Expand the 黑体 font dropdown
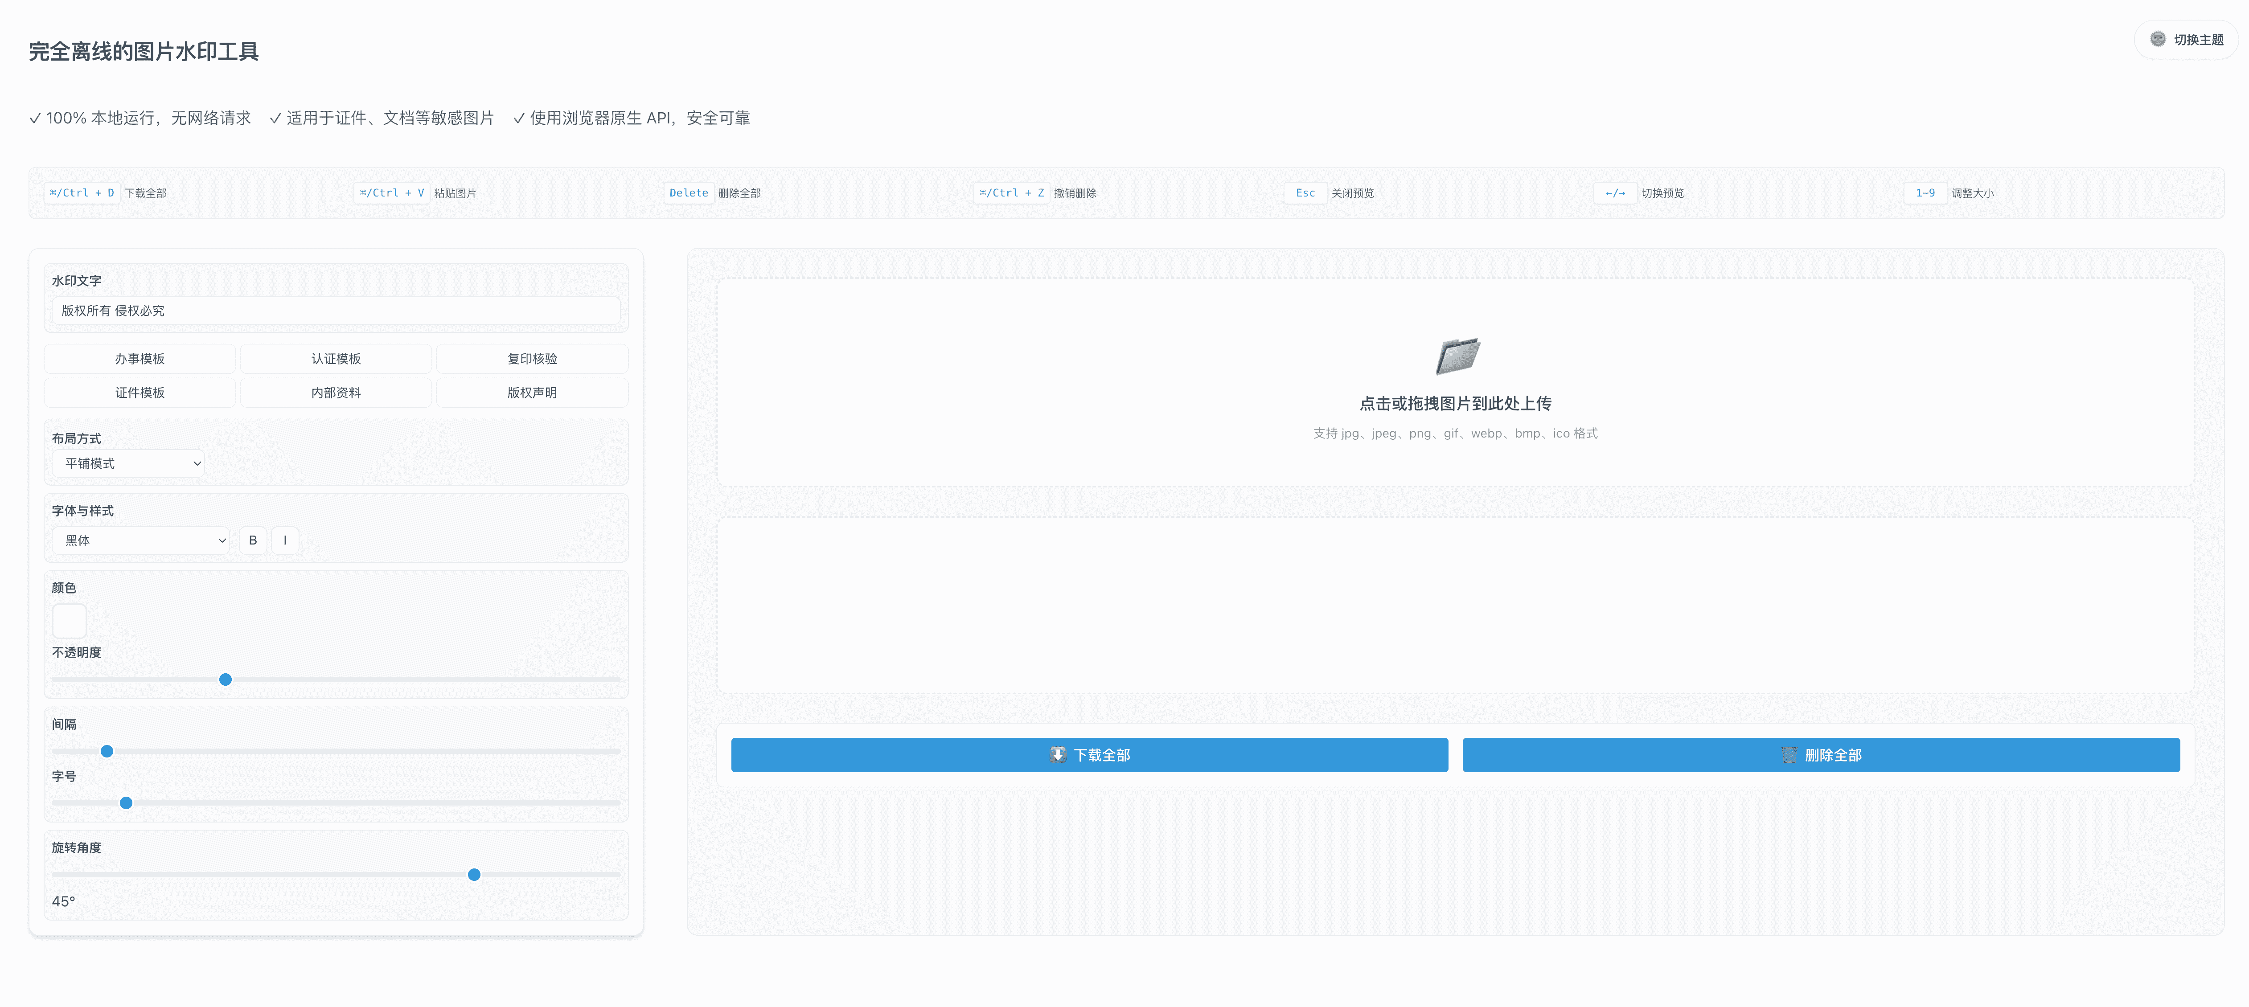Image resolution: width=2249 pixels, height=1007 pixels. [x=141, y=540]
